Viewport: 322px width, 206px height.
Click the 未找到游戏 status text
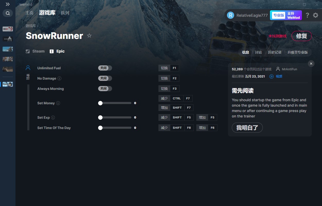pos(277,36)
